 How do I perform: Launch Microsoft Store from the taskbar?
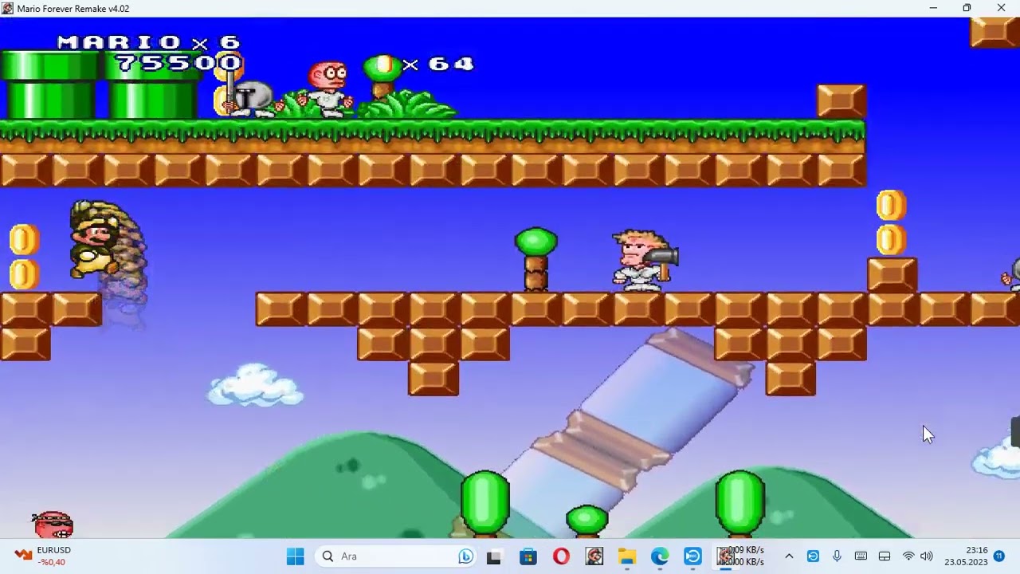[528, 556]
